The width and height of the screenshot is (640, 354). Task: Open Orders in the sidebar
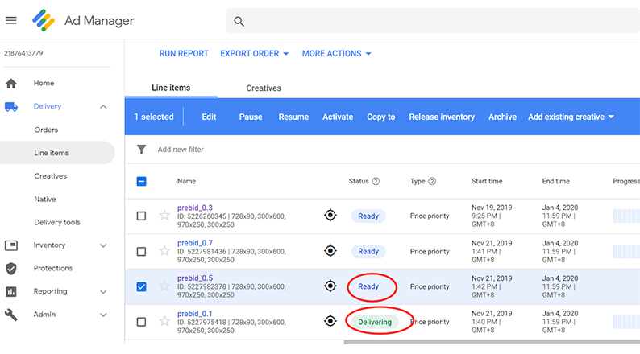click(46, 130)
